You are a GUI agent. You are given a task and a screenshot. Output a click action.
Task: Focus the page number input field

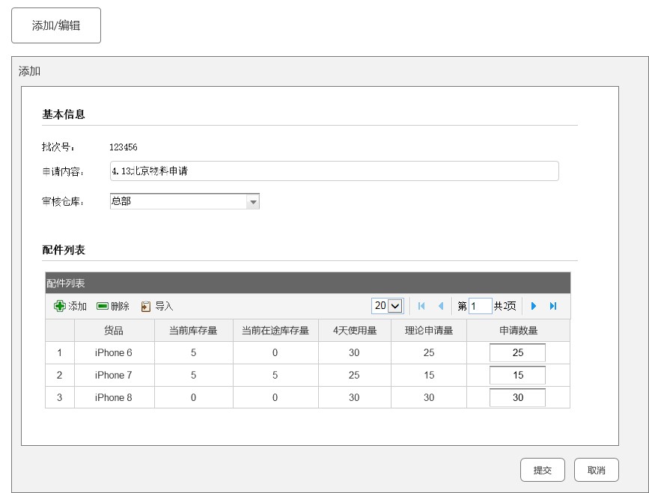tap(480, 306)
